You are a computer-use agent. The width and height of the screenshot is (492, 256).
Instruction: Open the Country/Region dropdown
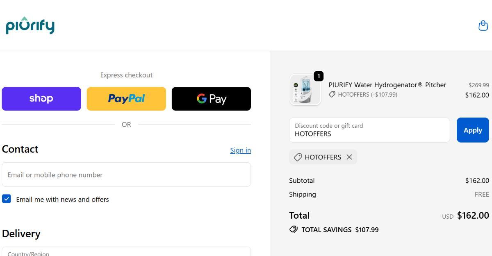126,251
